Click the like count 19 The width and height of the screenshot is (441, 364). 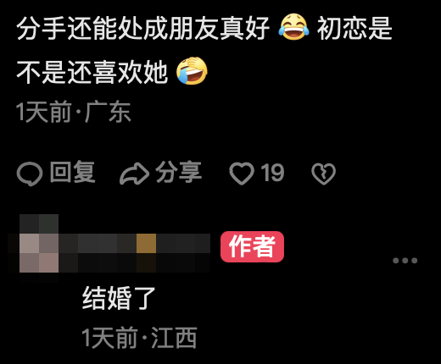pos(272,173)
